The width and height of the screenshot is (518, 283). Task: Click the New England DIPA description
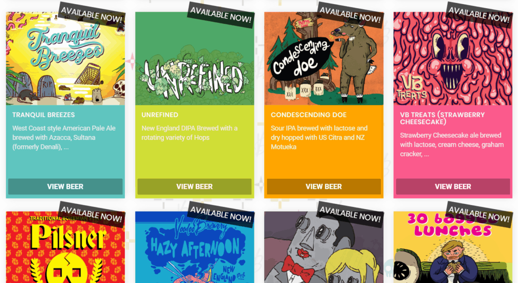[x=190, y=133]
